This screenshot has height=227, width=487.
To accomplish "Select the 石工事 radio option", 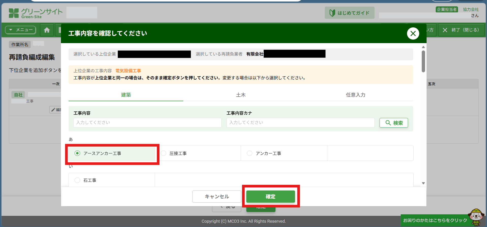I will coord(77,180).
